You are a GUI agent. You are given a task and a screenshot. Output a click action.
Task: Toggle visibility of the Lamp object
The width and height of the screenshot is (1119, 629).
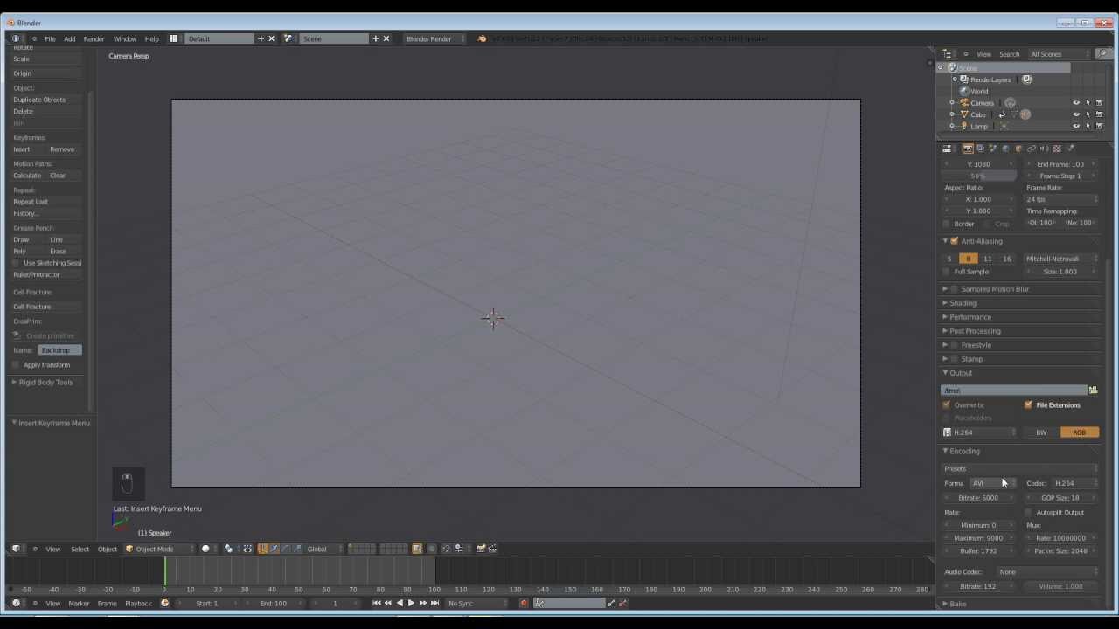coord(1076,126)
